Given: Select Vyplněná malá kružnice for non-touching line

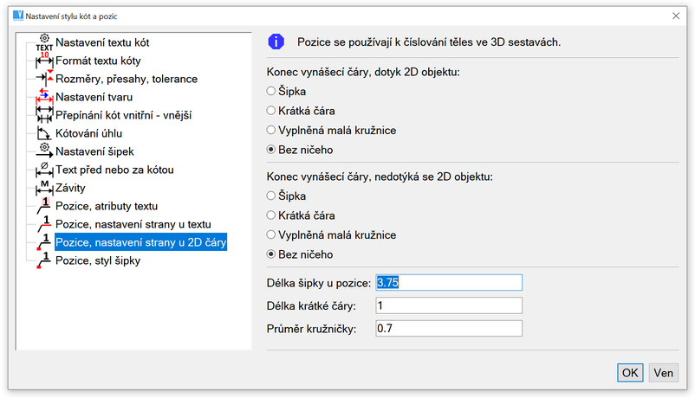Looking at the screenshot, I should pos(272,235).
